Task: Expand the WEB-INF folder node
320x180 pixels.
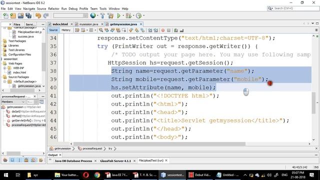Action: pyautogui.click(x=4, y=68)
